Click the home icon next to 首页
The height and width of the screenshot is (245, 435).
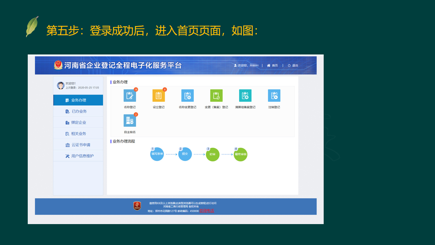269,65
